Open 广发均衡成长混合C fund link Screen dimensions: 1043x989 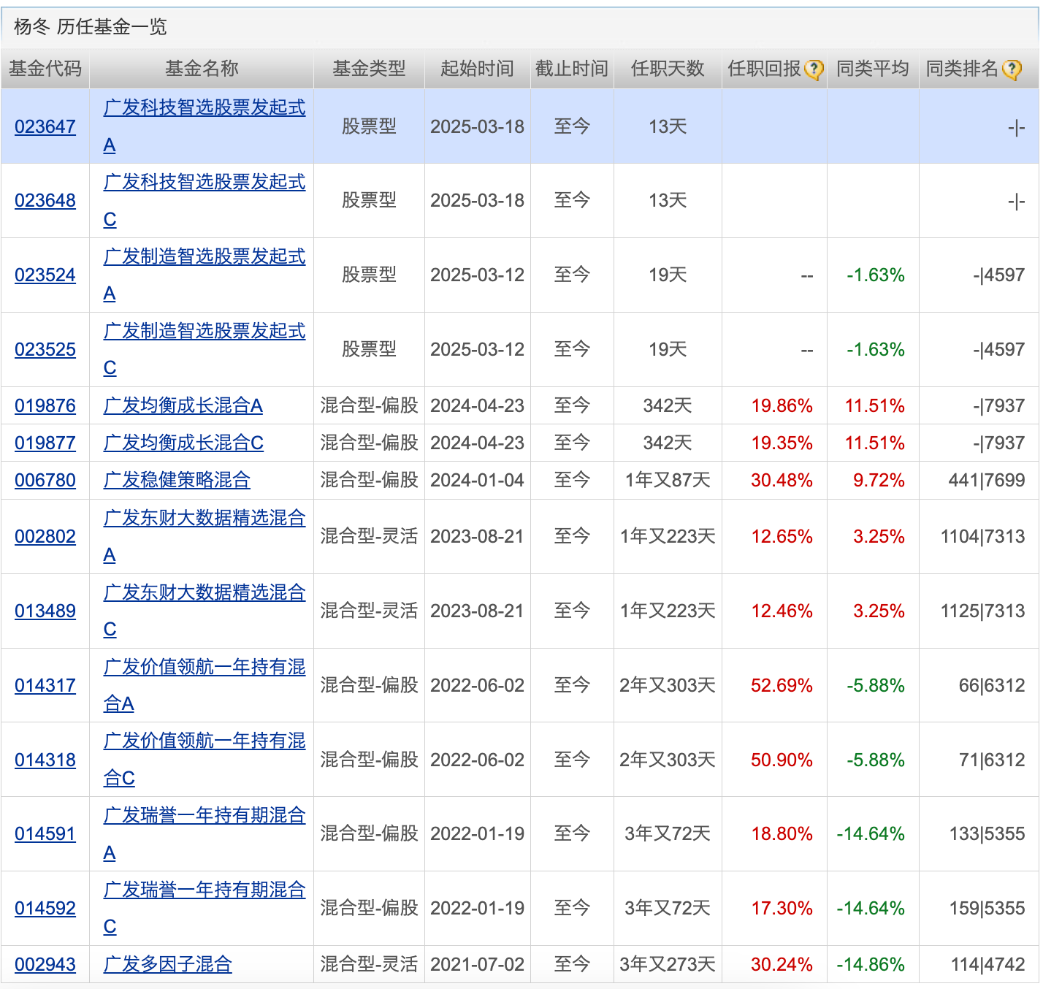click(183, 443)
